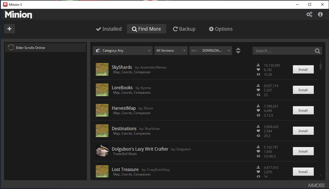Viewport: 329px width, 189px height.
Task: Toggle the sort direction arrows
Action: [238, 51]
